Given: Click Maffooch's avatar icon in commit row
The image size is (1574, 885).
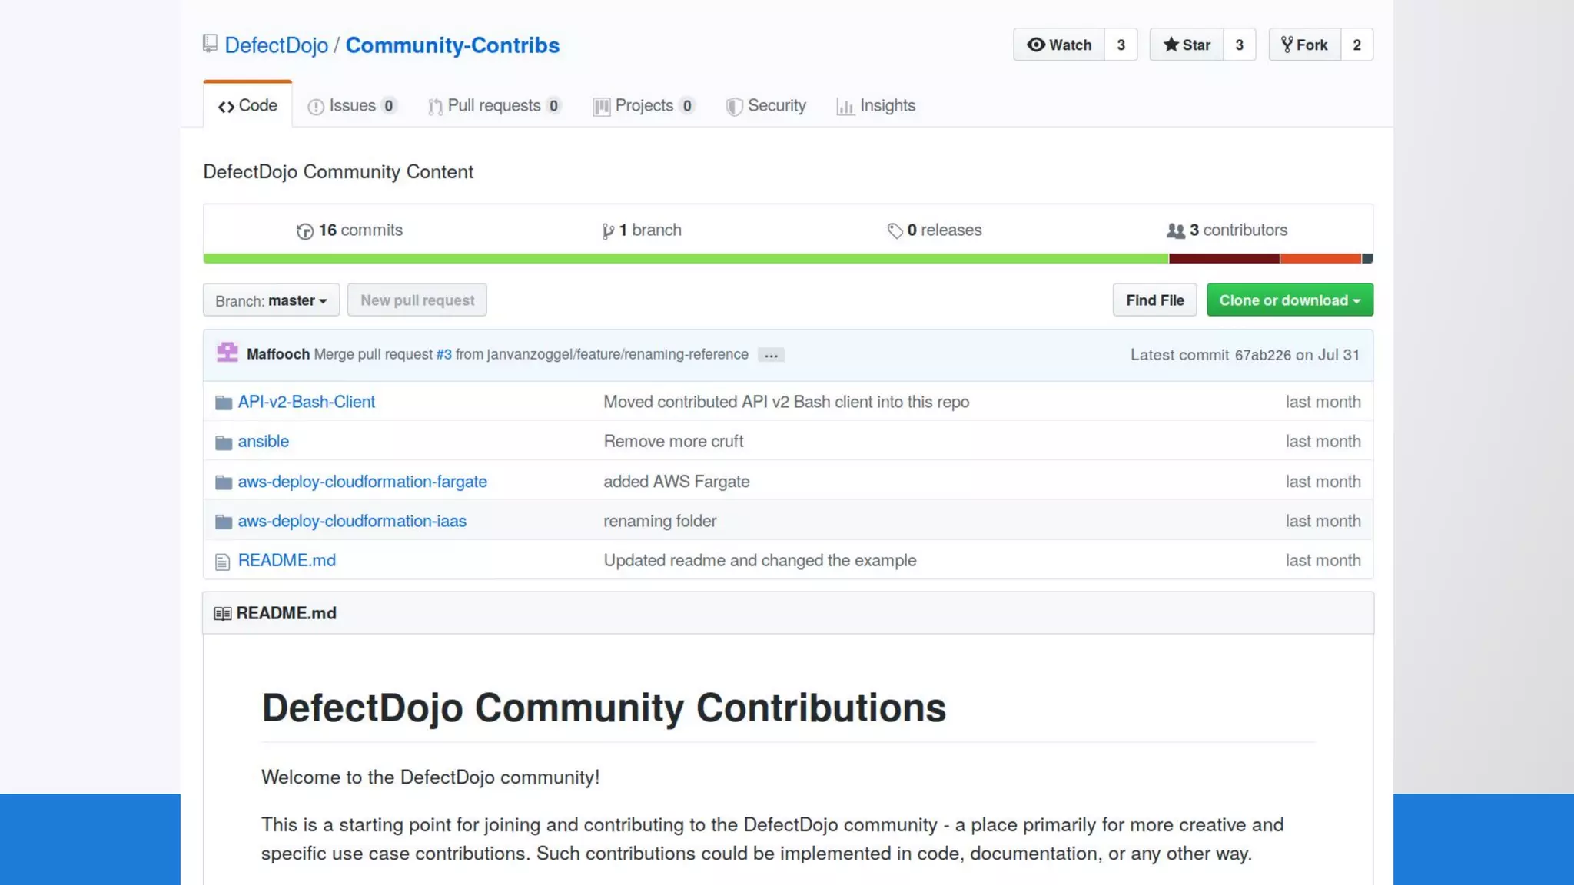Looking at the screenshot, I should click(227, 353).
